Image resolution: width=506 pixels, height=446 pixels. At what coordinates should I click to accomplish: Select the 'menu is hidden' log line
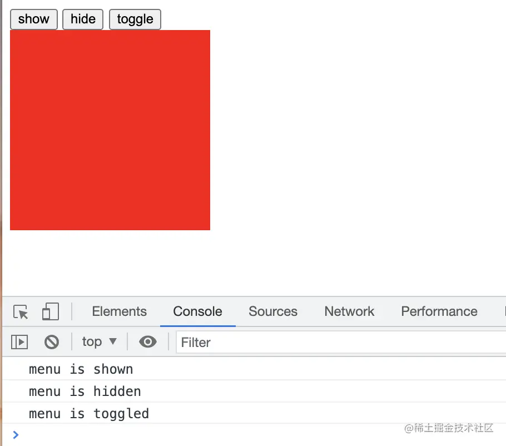click(85, 392)
